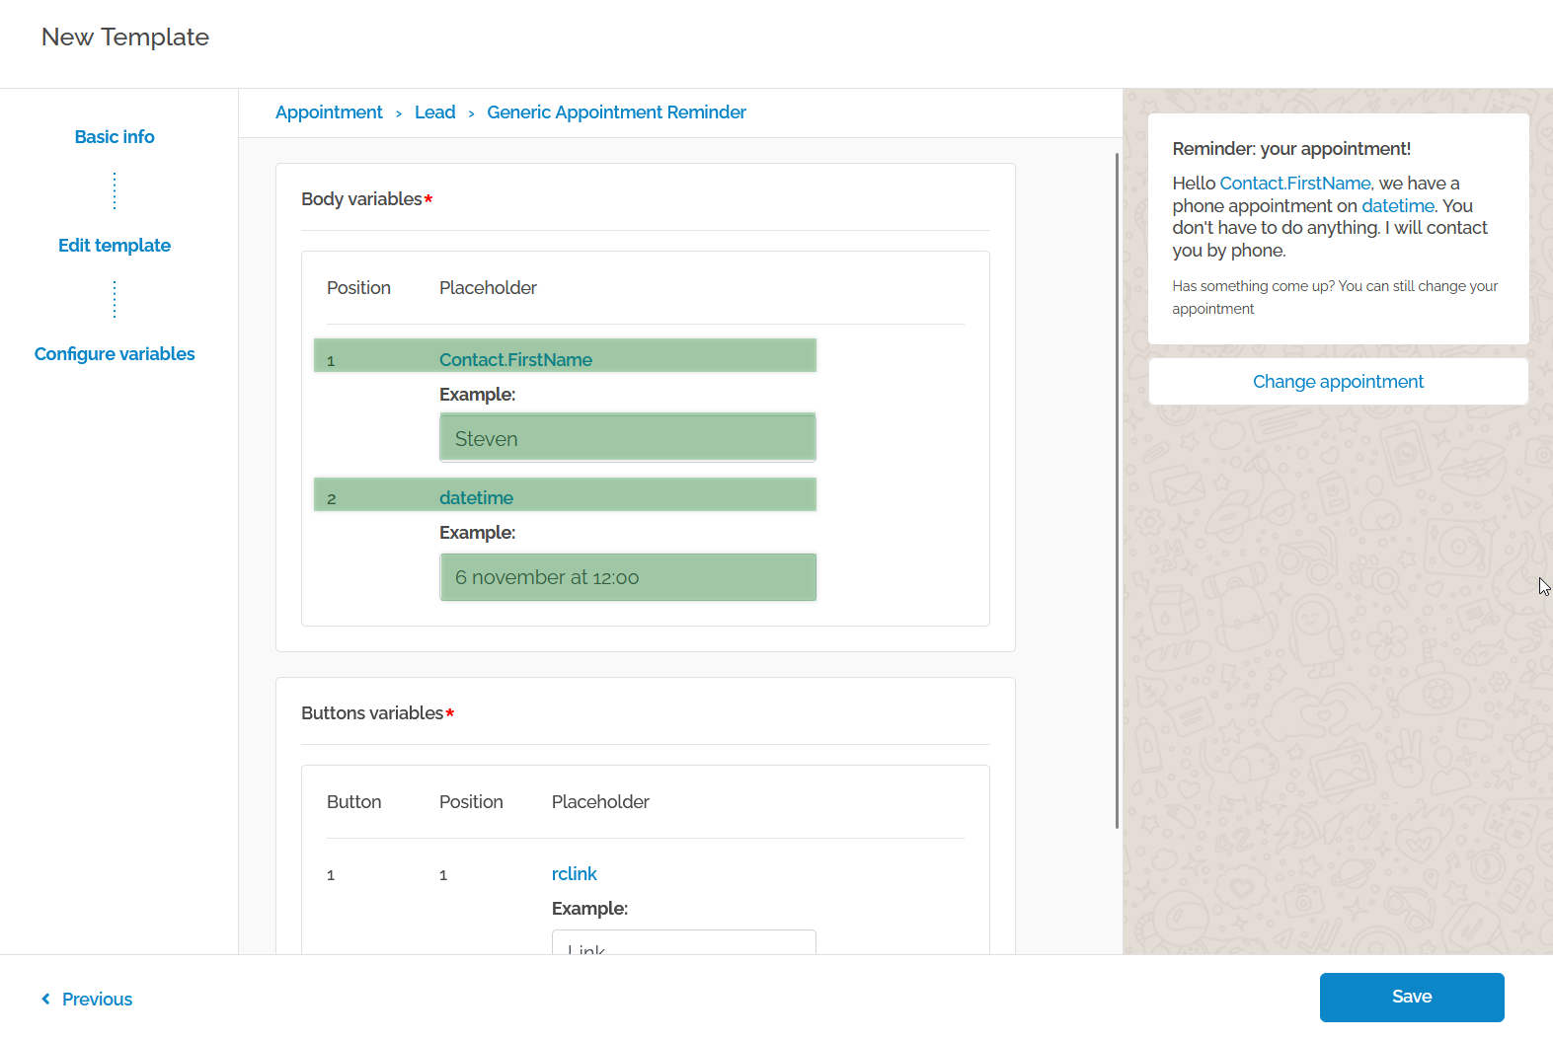Click the datetime placeholder row
Image resolution: width=1553 pixels, height=1040 pixels.
pyautogui.click(x=565, y=494)
